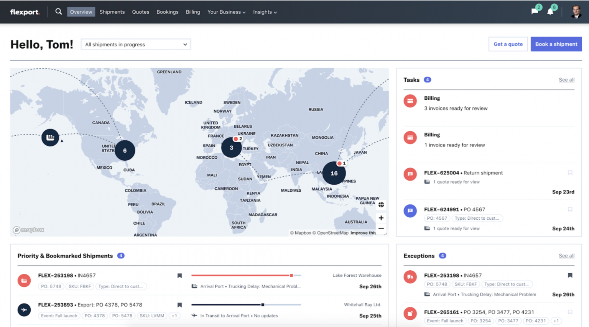Toggle the bookmark on FLEX-253198 shipment

(179, 275)
